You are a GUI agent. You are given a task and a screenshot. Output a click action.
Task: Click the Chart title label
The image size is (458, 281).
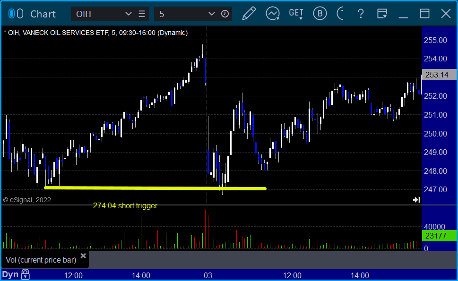43,14
